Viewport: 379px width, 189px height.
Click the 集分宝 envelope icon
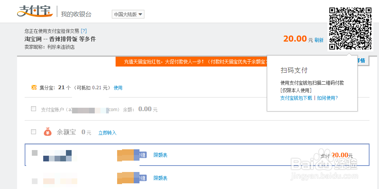tap(34, 87)
